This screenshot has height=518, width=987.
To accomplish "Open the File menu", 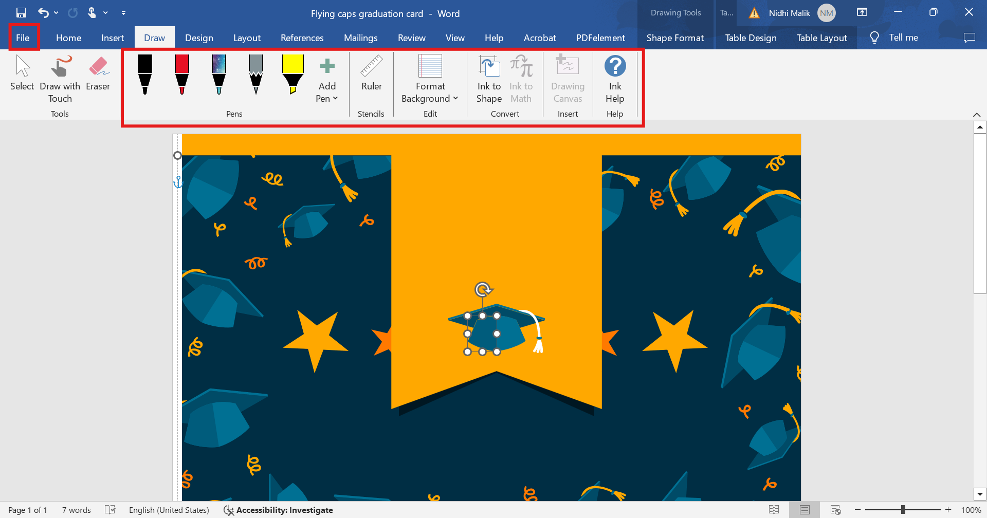I will (x=23, y=38).
